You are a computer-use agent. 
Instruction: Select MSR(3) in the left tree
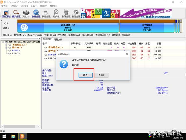tap(16, 53)
